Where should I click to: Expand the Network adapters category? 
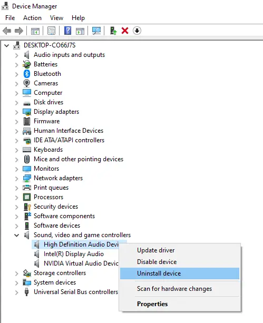17,179
